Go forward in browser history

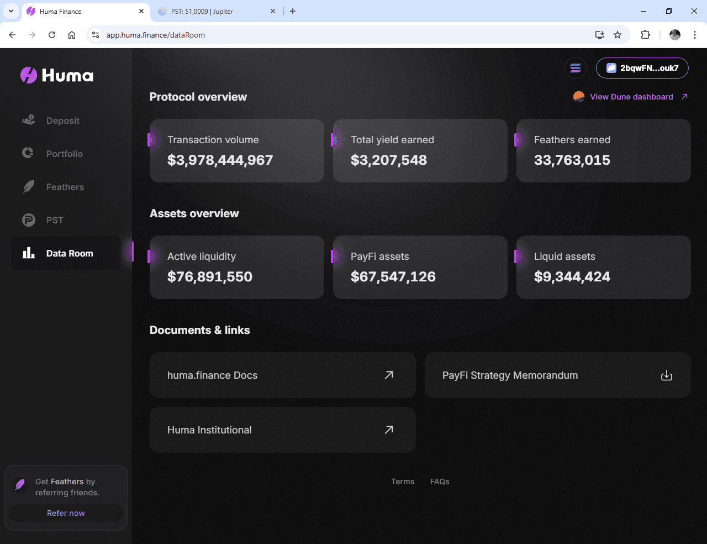pyautogui.click(x=32, y=35)
